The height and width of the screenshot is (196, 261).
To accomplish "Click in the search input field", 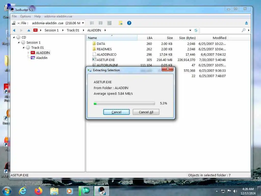I will click(x=220, y=30).
